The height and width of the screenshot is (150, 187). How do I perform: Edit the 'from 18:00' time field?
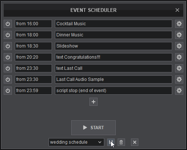pos(33,35)
